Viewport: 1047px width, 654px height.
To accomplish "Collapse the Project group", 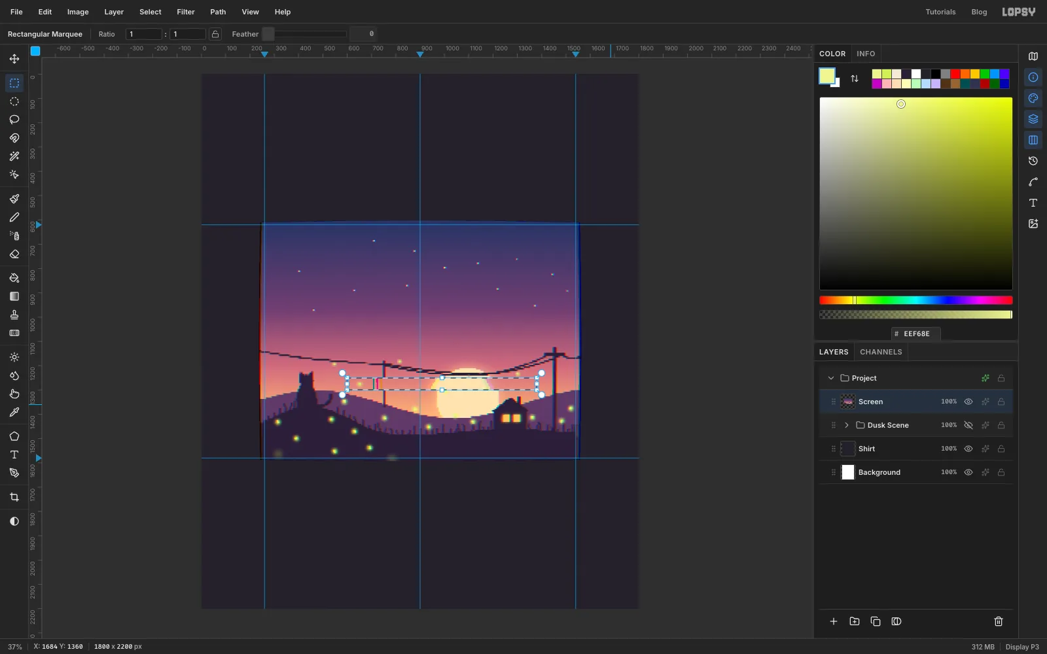I will [x=831, y=378].
